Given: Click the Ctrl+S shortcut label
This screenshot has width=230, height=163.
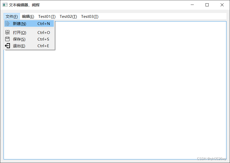Looking at the screenshot, I should point(43,39).
